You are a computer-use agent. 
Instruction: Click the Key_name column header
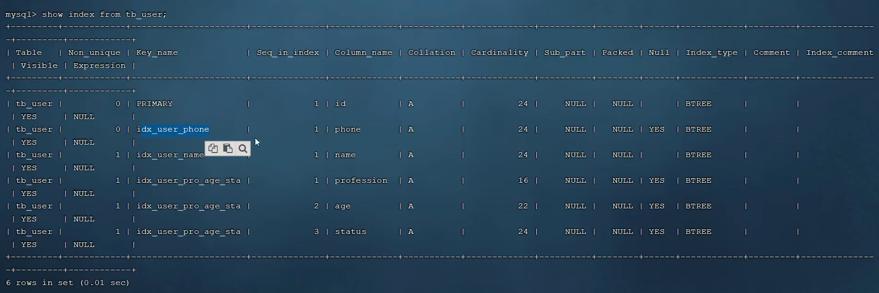(x=157, y=53)
